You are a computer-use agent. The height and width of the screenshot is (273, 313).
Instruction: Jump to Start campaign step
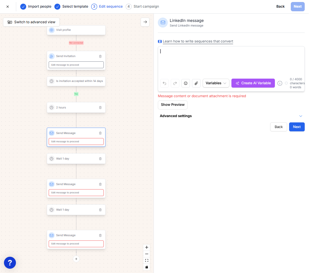click(x=142, y=7)
